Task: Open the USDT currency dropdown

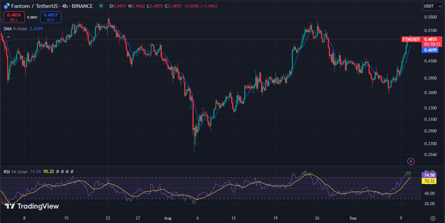Action: 429,6
